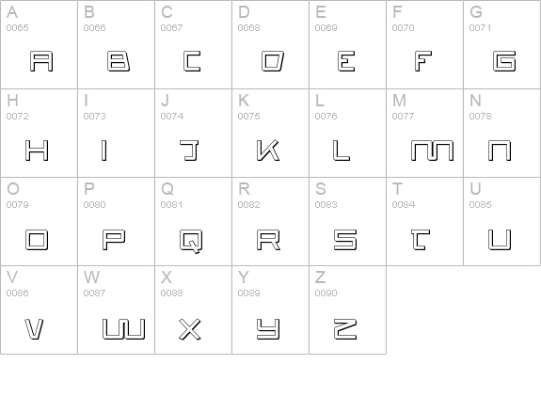Click the gray letter label H
This screenshot has width=541, height=396.
click(12, 101)
